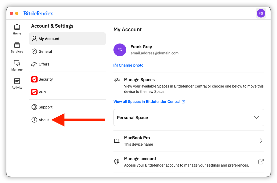
Task: Open the Manage devices icon
Action: pos(17,66)
